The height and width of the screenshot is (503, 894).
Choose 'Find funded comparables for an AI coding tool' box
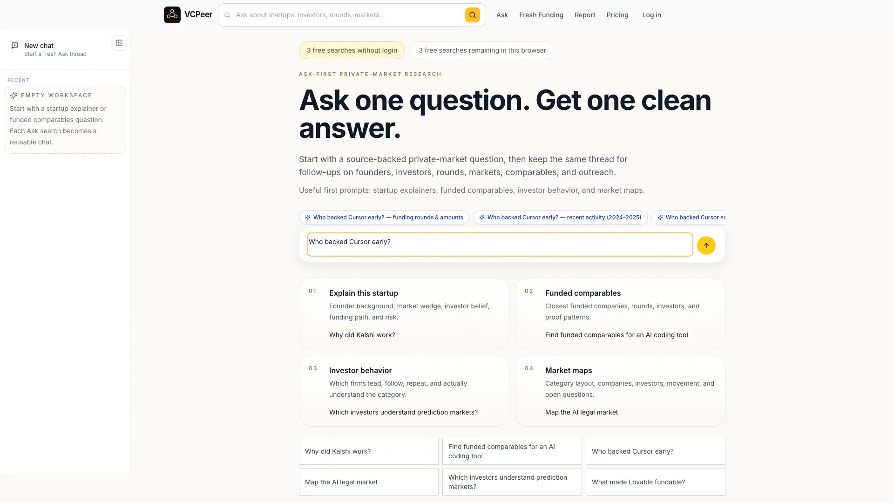(x=512, y=451)
